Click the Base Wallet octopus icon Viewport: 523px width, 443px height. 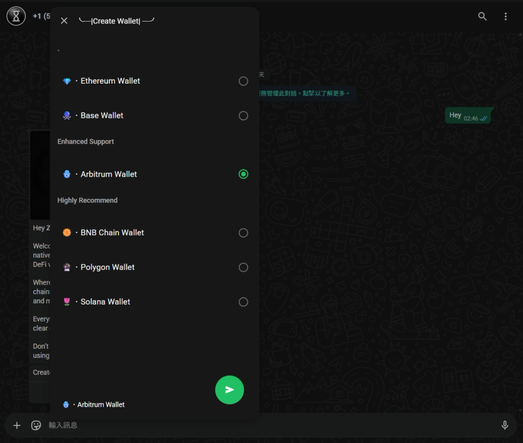[67, 116]
